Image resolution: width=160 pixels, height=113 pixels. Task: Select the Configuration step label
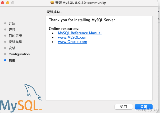(x=19, y=54)
